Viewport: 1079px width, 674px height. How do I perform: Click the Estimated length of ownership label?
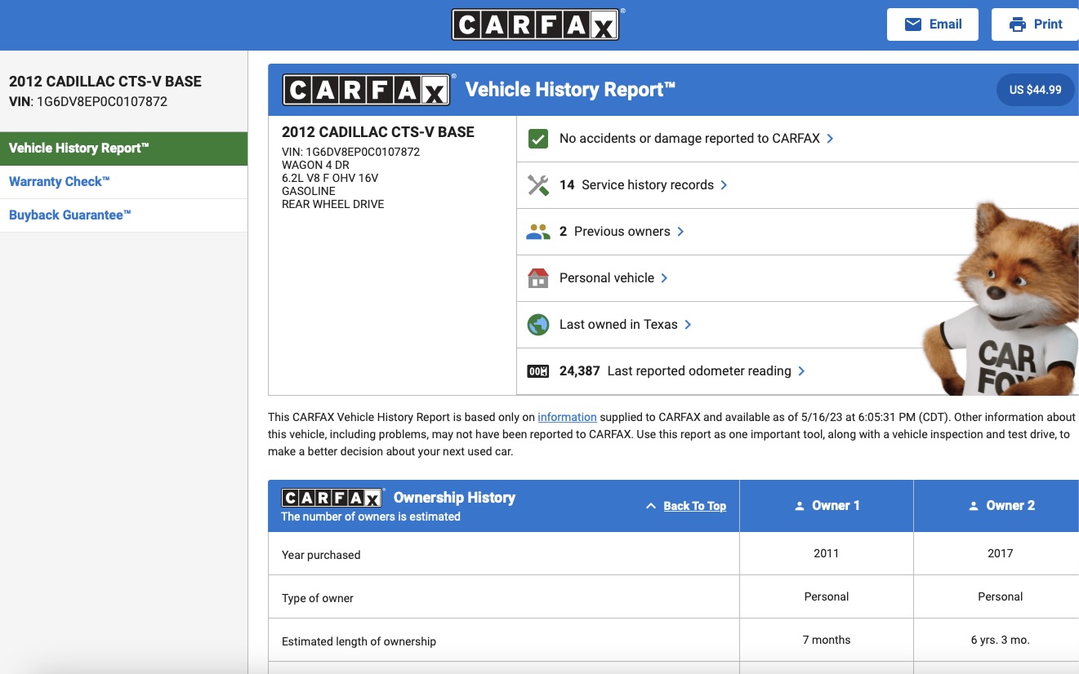[359, 641]
